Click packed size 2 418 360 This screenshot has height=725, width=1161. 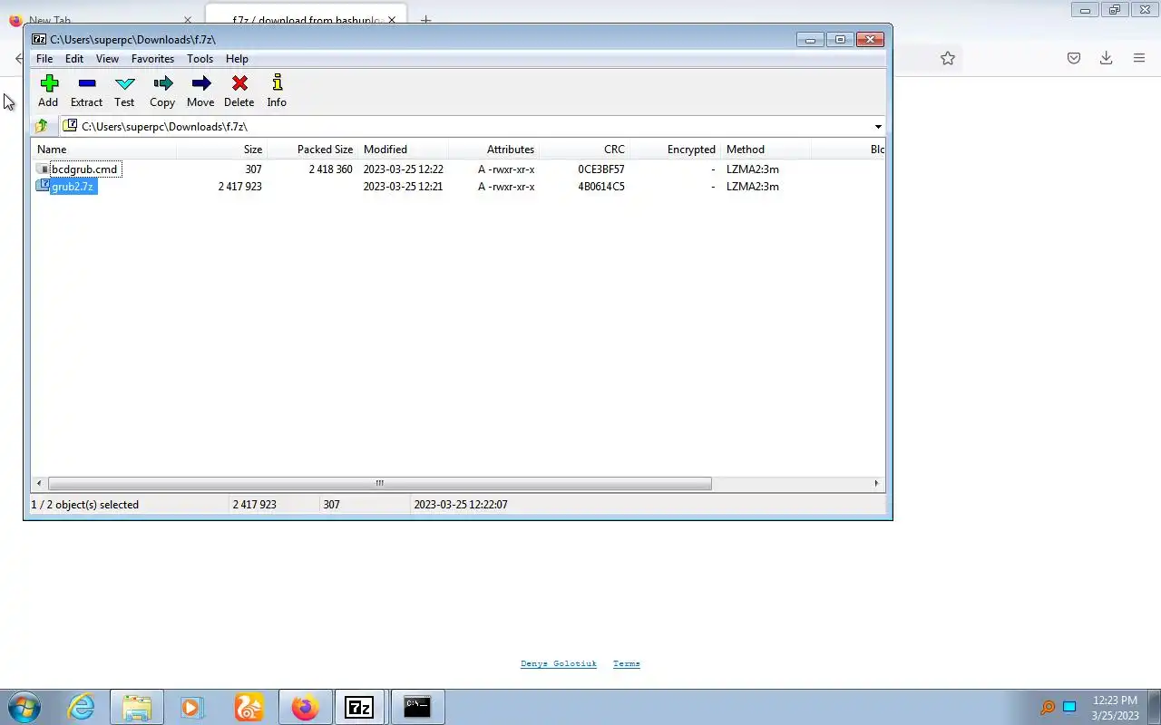coord(330,169)
